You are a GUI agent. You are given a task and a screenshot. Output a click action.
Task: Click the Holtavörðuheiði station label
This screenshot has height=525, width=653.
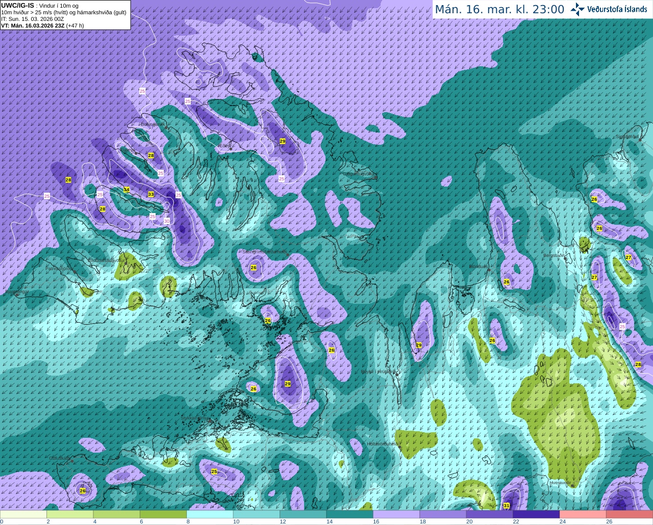pos(383,444)
